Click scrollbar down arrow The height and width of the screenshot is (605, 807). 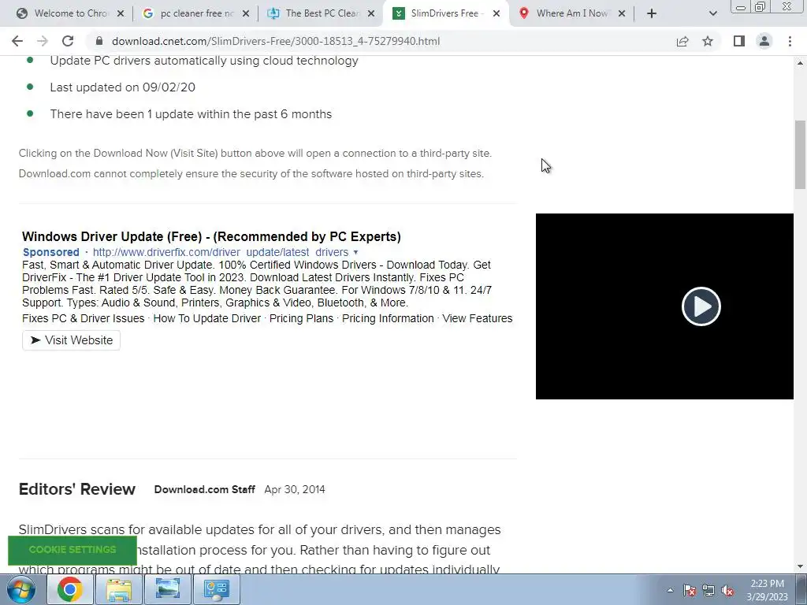click(x=800, y=566)
